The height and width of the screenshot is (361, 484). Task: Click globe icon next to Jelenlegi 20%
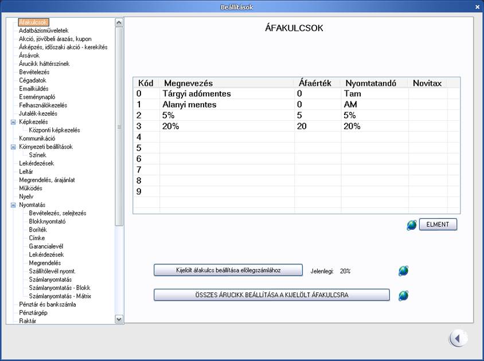(404, 270)
